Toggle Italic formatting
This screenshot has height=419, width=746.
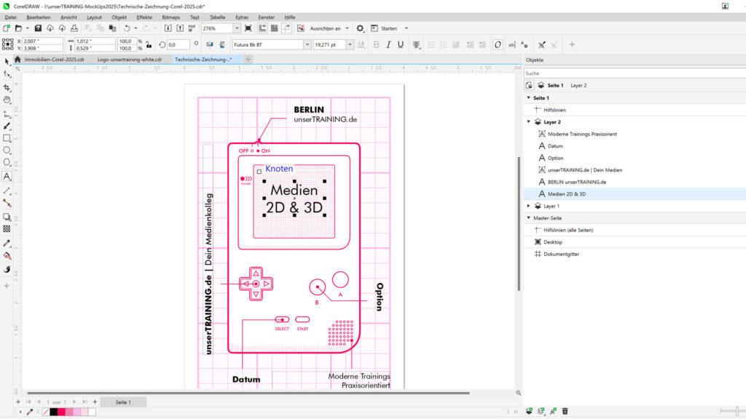[x=388, y=44]
